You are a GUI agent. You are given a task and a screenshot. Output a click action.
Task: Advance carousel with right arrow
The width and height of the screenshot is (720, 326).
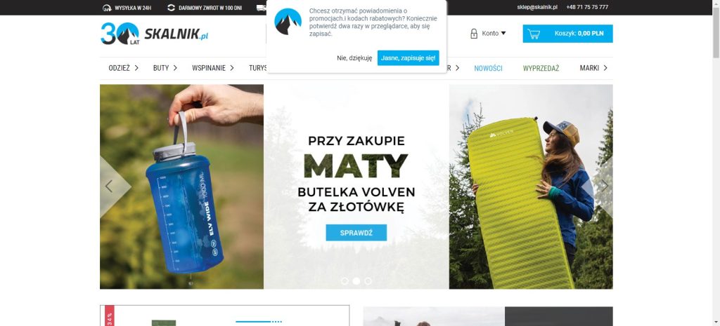[604, 186]
